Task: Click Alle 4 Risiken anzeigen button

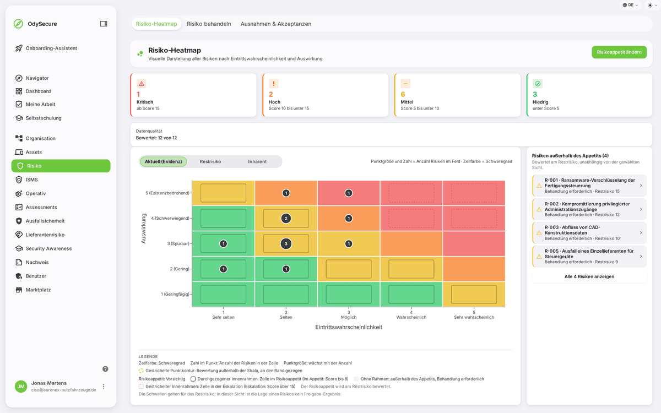Action: (x=589, y=276)
